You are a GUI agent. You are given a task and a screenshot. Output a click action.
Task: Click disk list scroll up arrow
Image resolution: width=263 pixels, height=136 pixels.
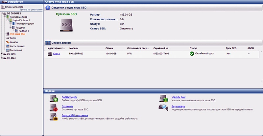261,52
